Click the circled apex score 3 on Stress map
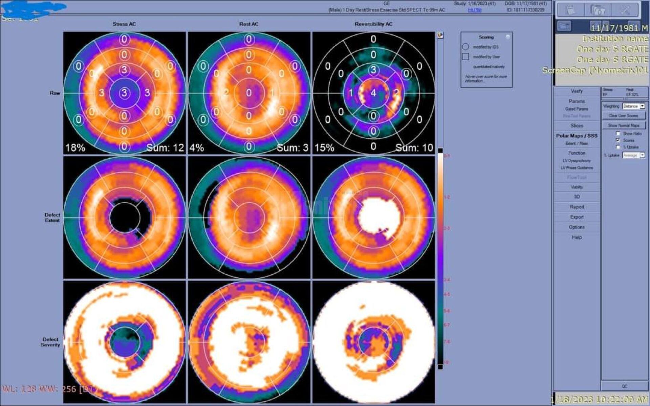Screen dimensions: 650x406 pos(124,93)
